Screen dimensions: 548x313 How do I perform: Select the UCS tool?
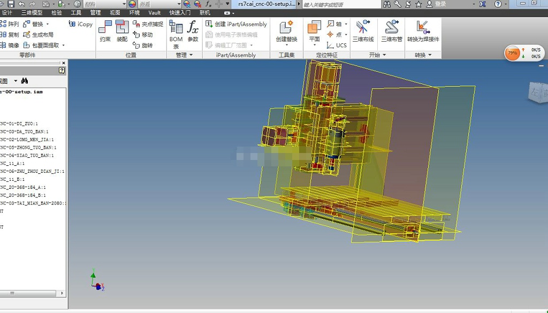click(x=337, y=45)
